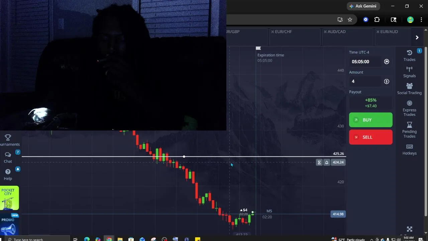Image resolution: width=428 pixels, height=241 pixels.
Task: Open the Chrome three-dot menu
Action: point(421,20)
